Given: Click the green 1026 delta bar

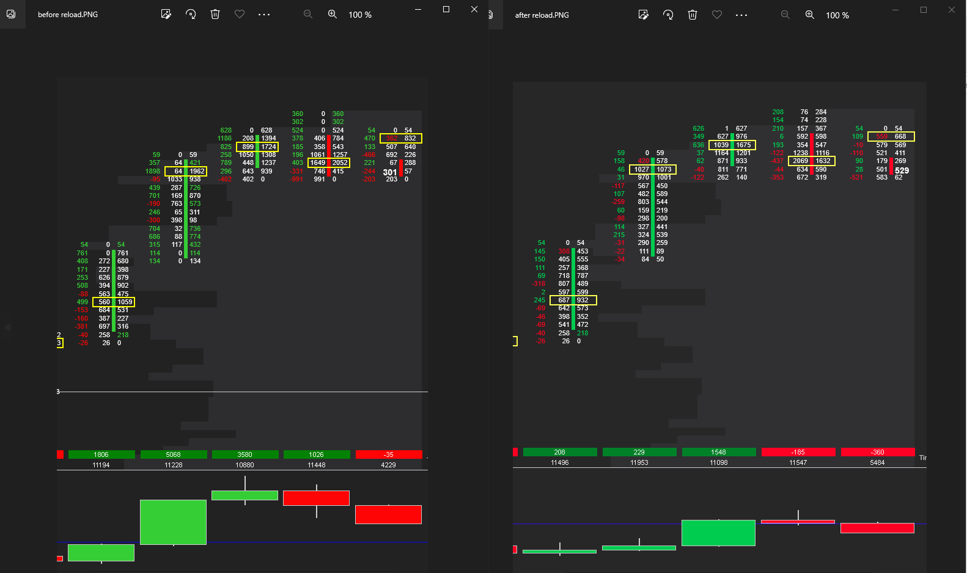Looking at the screenshot, I should coord(317,454).
